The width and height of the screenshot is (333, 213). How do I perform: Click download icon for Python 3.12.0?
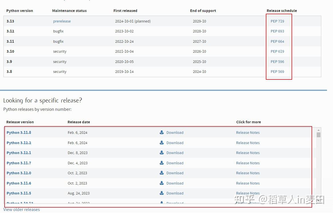[161, 173]
